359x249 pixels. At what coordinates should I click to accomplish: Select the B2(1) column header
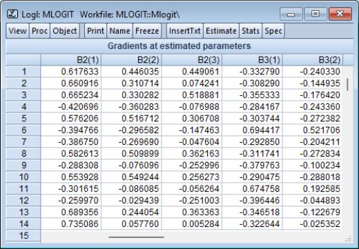71,60
